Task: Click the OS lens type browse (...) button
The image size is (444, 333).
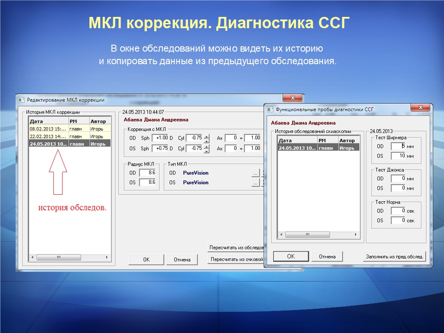Action: (x=255, y=183)
